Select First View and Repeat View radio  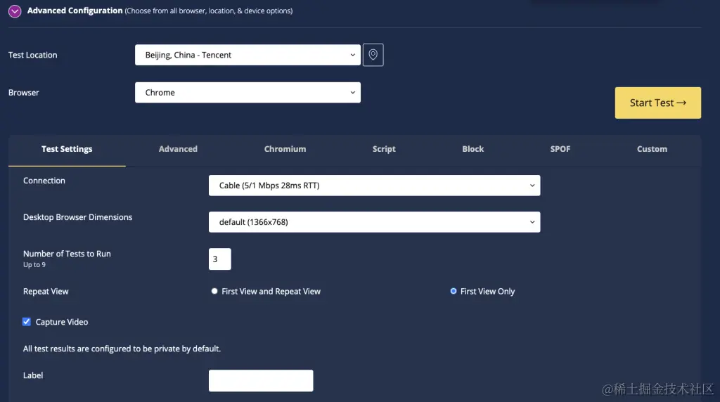(x=214, y=292)
